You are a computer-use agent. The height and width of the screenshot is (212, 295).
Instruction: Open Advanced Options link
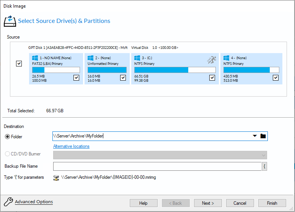click(34, 202)
